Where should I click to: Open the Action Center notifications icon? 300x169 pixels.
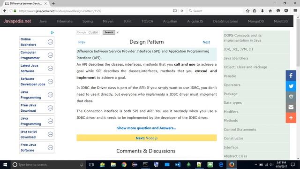292,165
